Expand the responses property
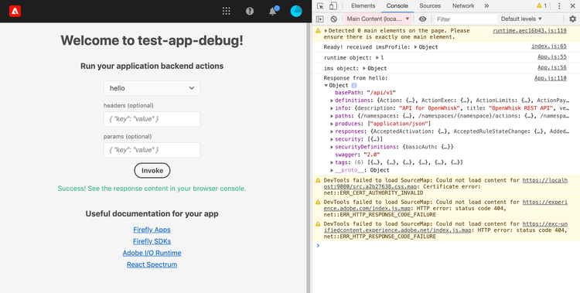 [x=332, y=131]
